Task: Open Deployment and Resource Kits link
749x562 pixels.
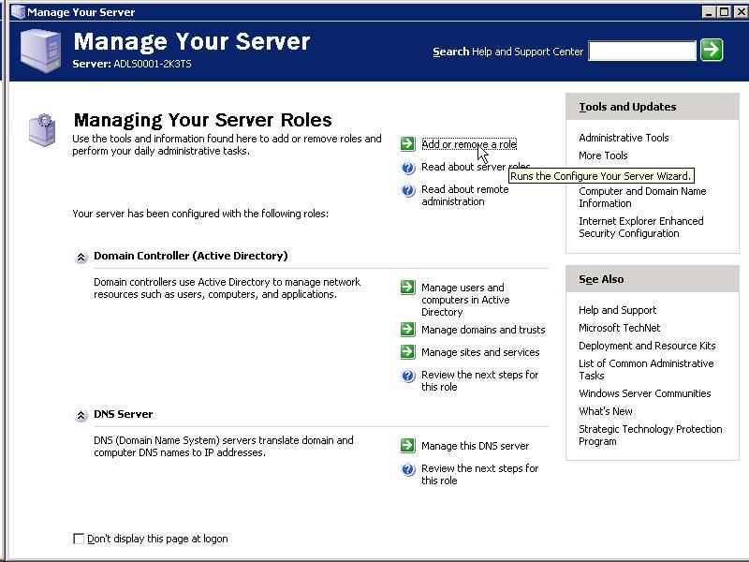Action: pos(646,346)
